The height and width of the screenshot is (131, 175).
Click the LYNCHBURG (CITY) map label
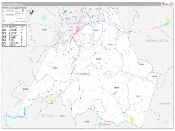tap(76, 23)
